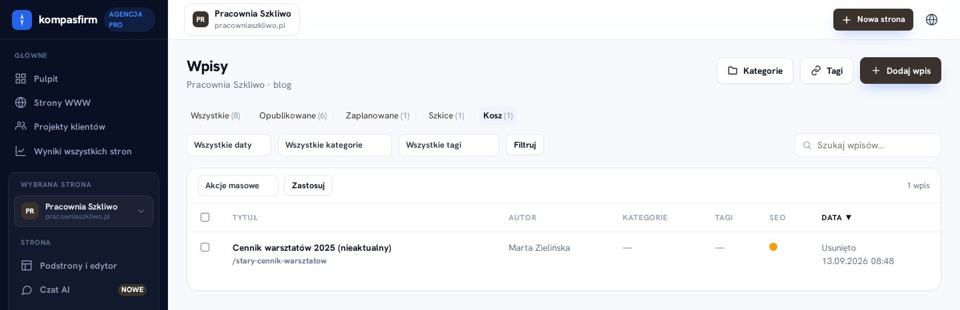Select the Kosz (1) tab
This screenshot has height=310, width=960.
point(498,116)
